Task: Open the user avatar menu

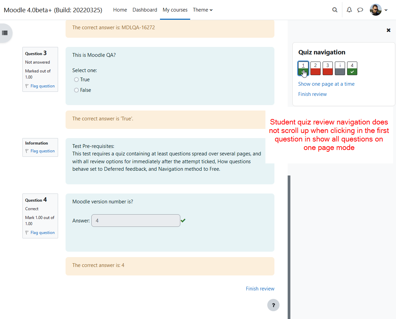Action: (x=376, y=10)
